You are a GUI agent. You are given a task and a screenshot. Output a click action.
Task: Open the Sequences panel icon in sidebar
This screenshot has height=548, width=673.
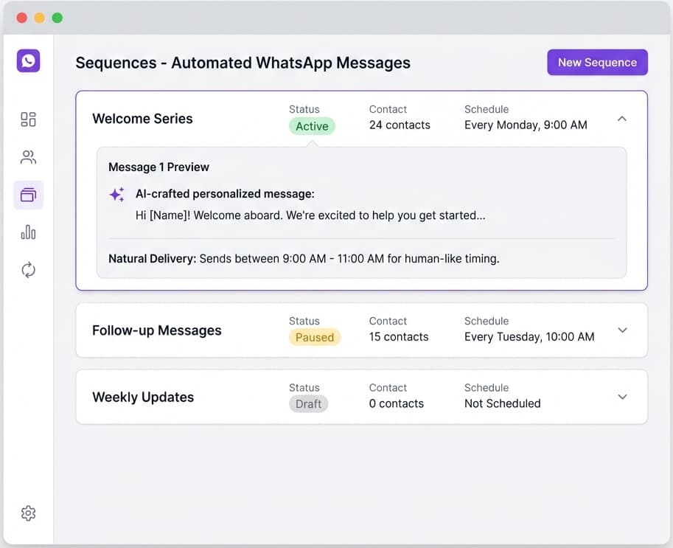tap(28, 195)
